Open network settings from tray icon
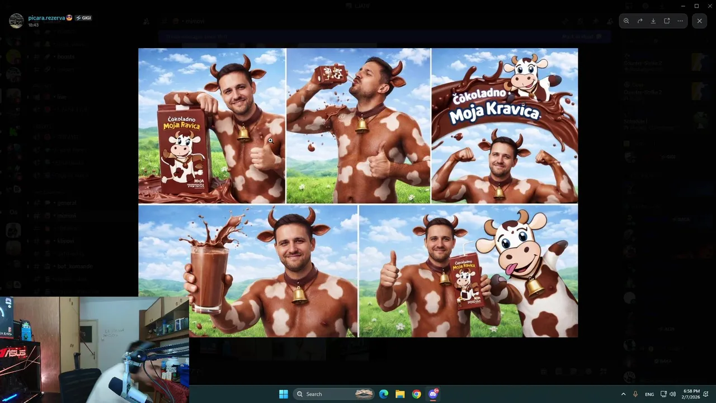 (x=663, y=394)
